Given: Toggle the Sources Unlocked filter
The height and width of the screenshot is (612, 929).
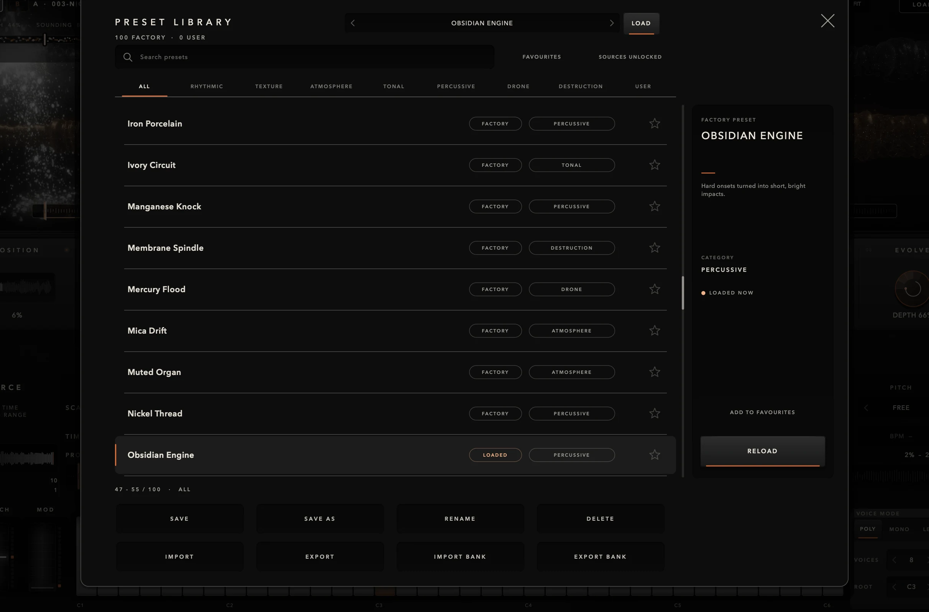Looking at the screenshot, I should (630, 57).
